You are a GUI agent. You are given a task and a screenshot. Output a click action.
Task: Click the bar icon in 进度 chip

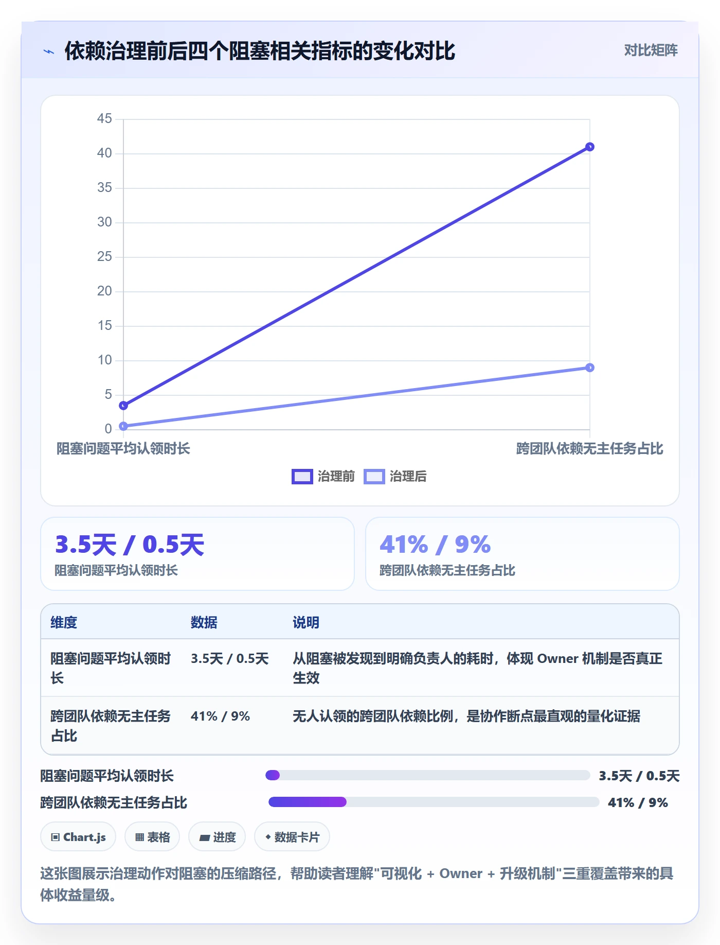click(205, 838)
